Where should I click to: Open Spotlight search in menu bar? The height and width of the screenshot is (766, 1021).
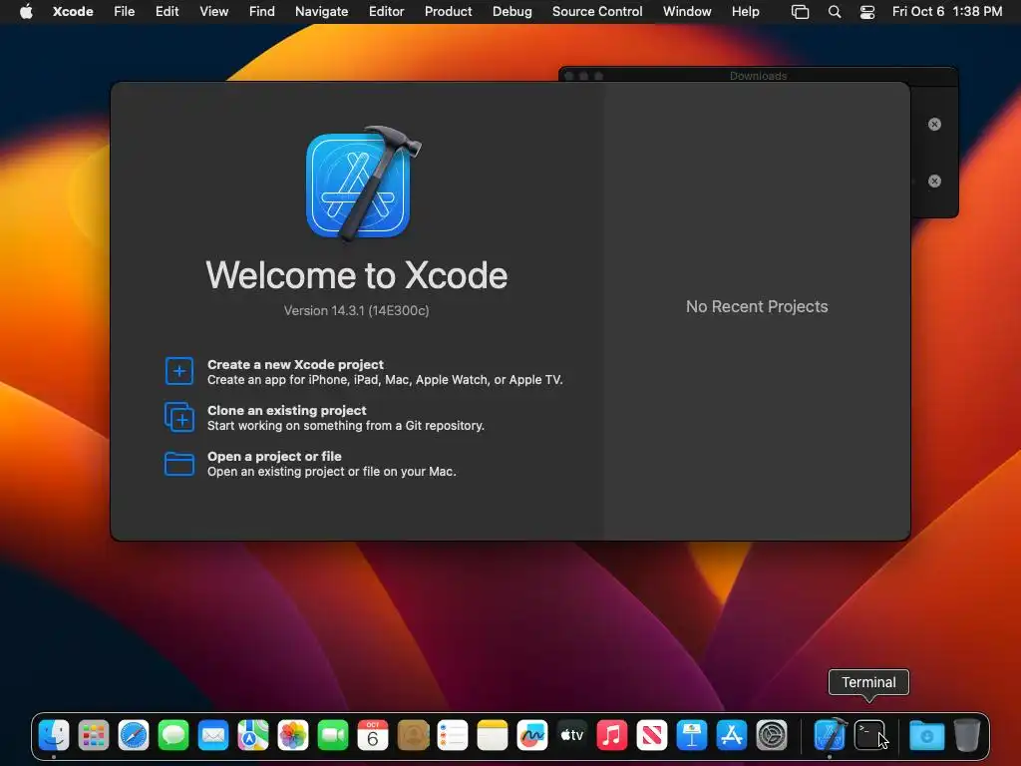pyautogui.click(x=835, y=12)
